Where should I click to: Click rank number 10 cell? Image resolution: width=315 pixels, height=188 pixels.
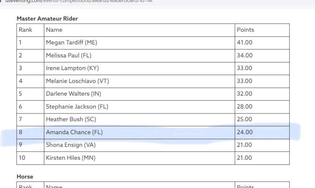pyautogui.click(x=22, y=158)
